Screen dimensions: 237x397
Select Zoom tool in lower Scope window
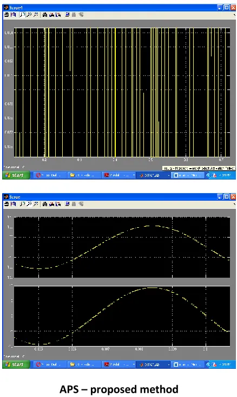click(23, 204)
